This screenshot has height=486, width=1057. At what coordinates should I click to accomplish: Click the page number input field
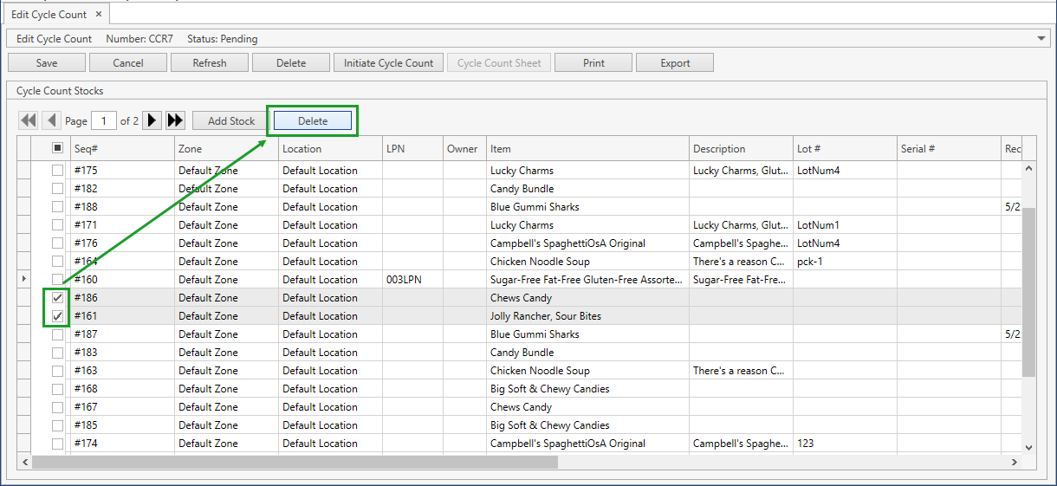(x=104, y=121)
